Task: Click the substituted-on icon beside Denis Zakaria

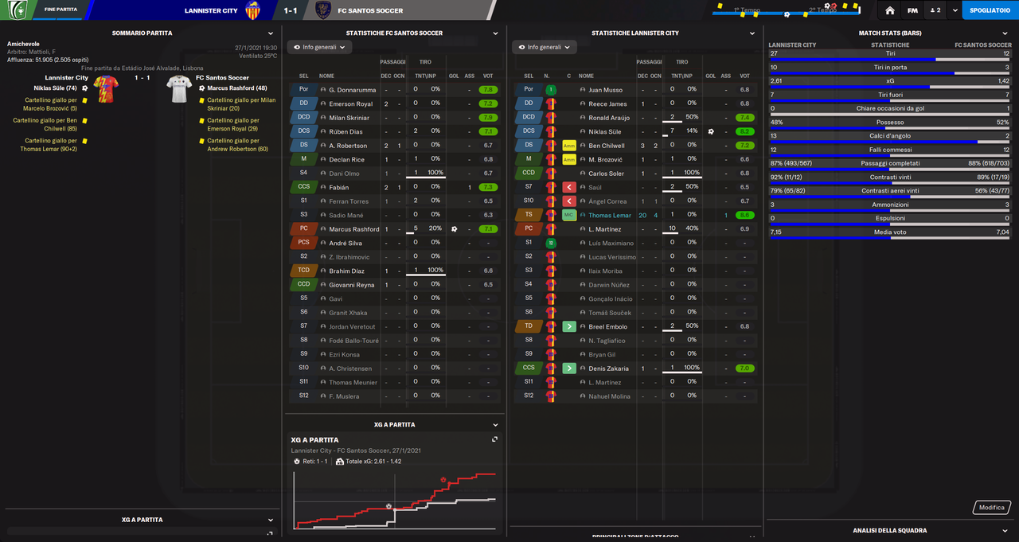Action: pyautogui.click(x=569, y=368)
